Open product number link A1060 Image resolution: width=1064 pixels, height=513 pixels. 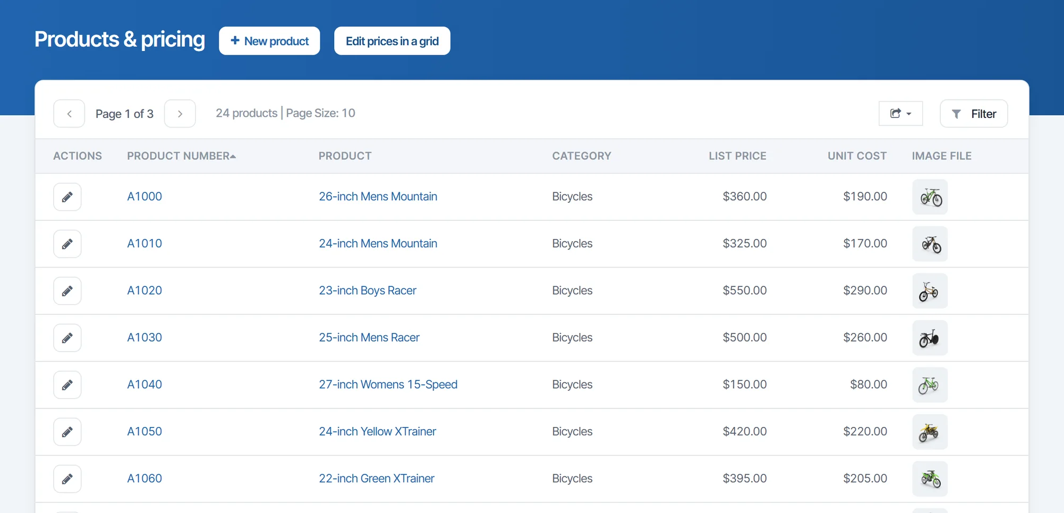tap(144, 478)
